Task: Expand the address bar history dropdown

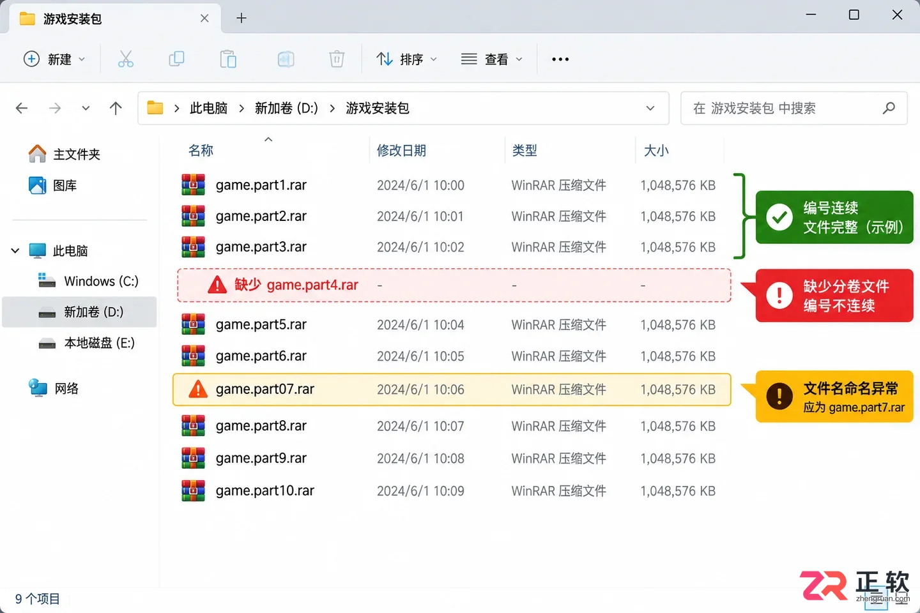Action: 650,108
